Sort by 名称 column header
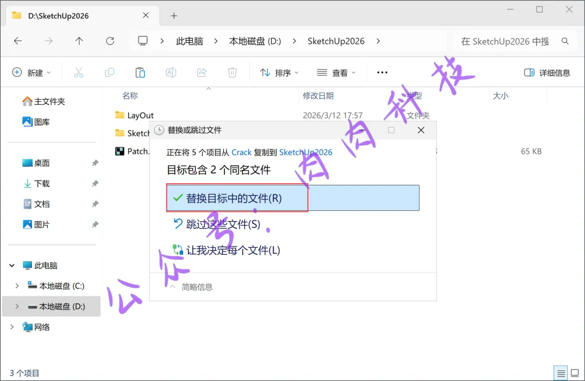This screenshot has height=381, width=585. point(130,96)
